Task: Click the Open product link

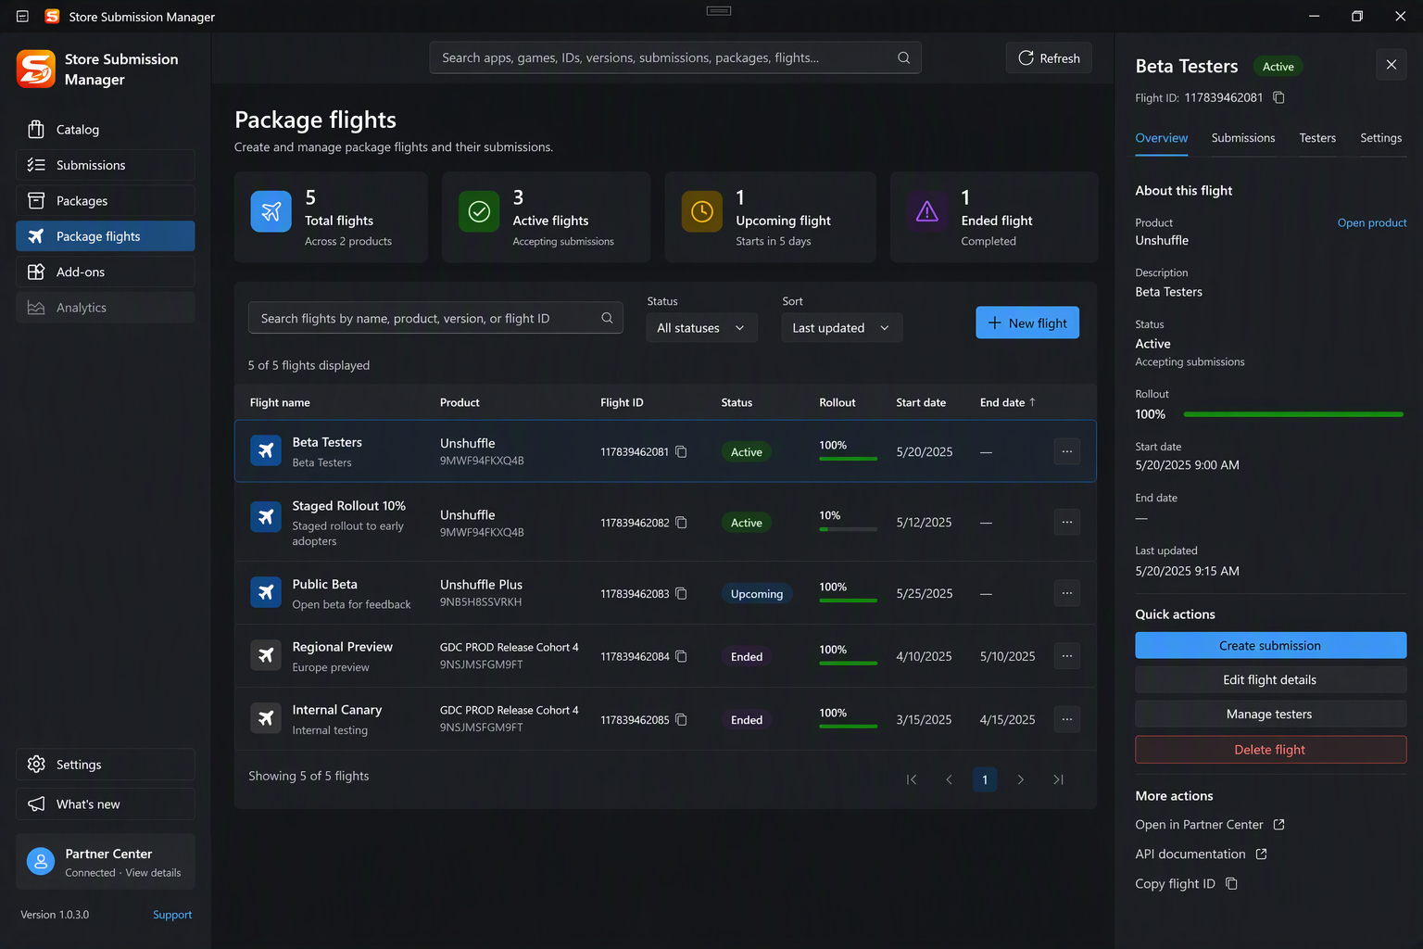Action: point(1371,222)
